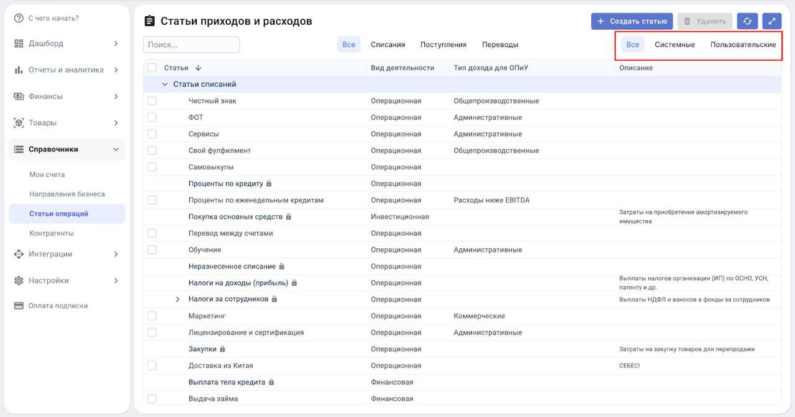Check the ФОТ row checkbox

click(152, 117)
